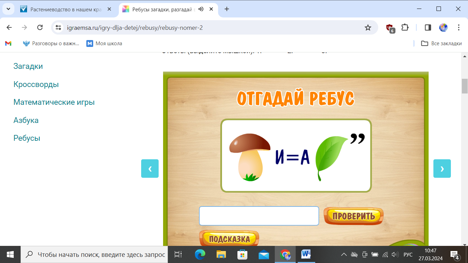468x263 pixels.
Task: Open the Математические игры sidebar link
Action: [54, 102]
